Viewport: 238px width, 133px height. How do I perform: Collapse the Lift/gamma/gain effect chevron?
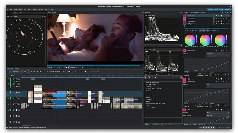187,24
